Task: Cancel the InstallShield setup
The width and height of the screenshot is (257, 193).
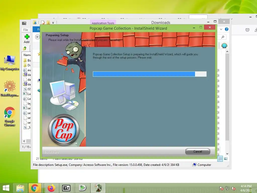Action: click(x=198, y=152)
